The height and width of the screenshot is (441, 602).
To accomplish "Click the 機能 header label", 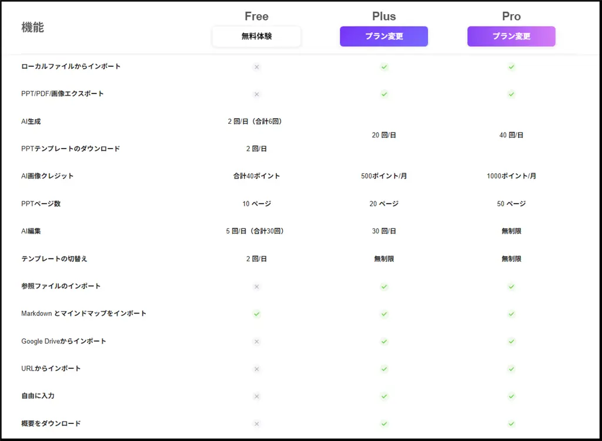I will click(x=32, y=26).
